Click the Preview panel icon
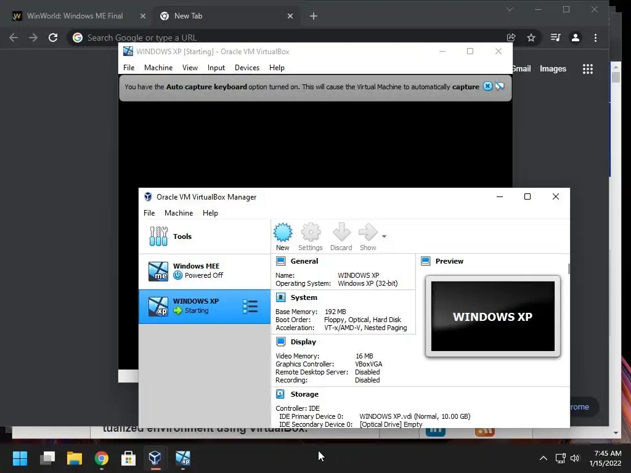Screen dimensions: 631x473 [x=425, y=261]
